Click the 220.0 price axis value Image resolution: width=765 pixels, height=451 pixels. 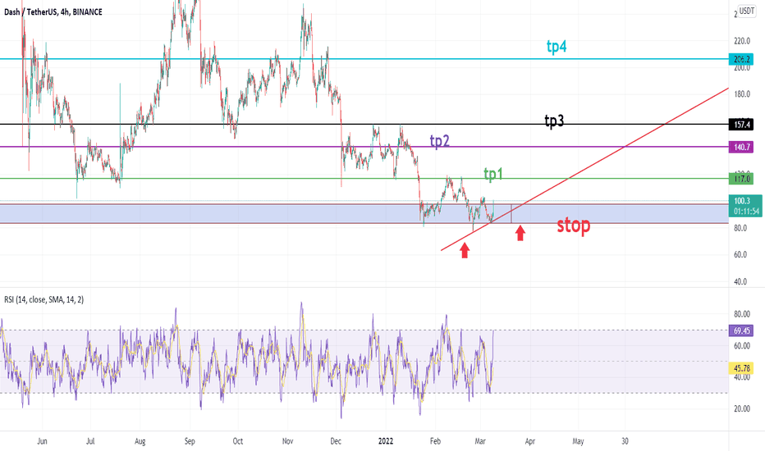point(741,41)
